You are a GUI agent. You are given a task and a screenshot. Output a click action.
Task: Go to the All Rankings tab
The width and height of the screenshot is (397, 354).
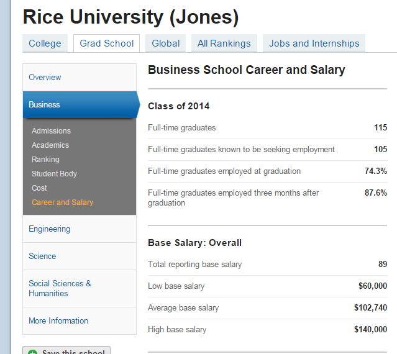224,43
